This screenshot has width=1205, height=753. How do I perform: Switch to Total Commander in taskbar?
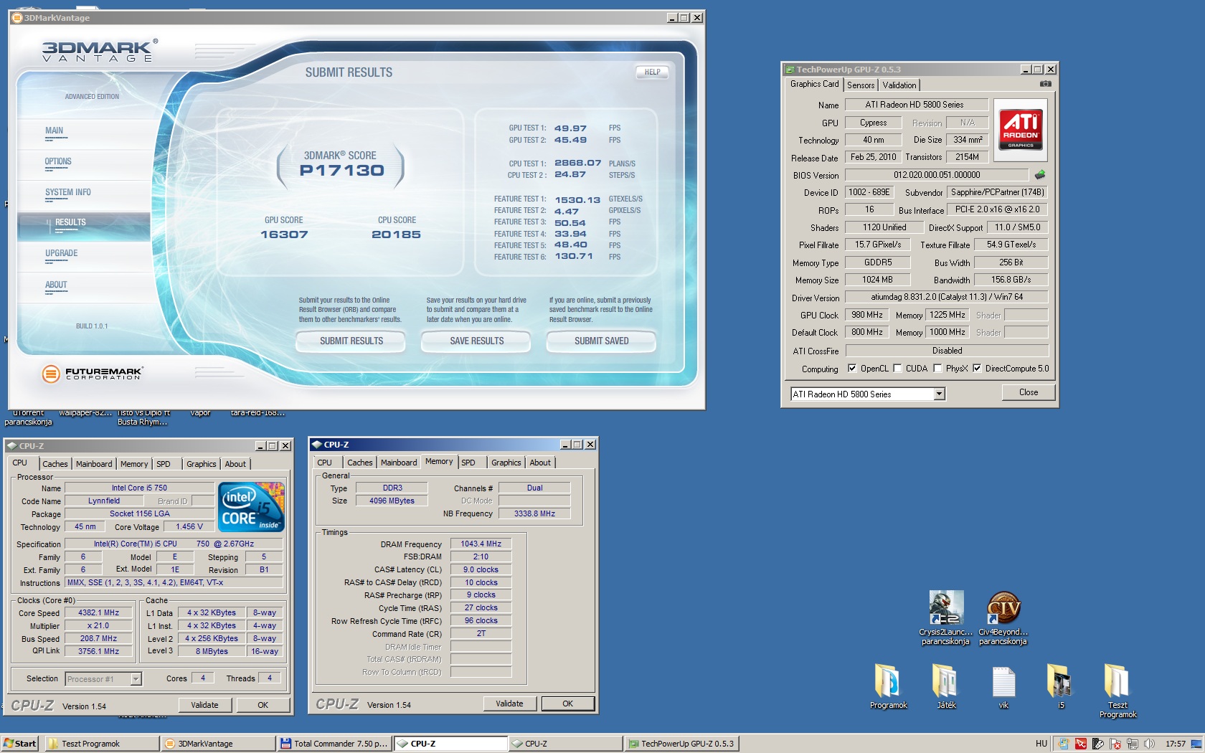(x=334, y=744)
